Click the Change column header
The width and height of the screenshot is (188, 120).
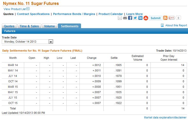(92, 58)
